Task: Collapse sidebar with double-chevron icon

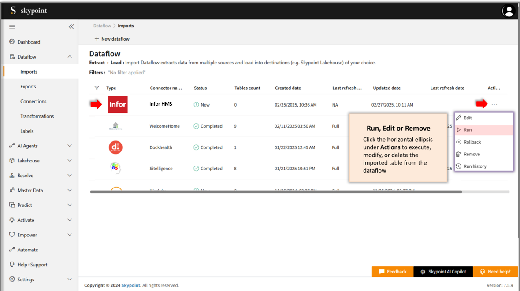Action: point(71,27)
